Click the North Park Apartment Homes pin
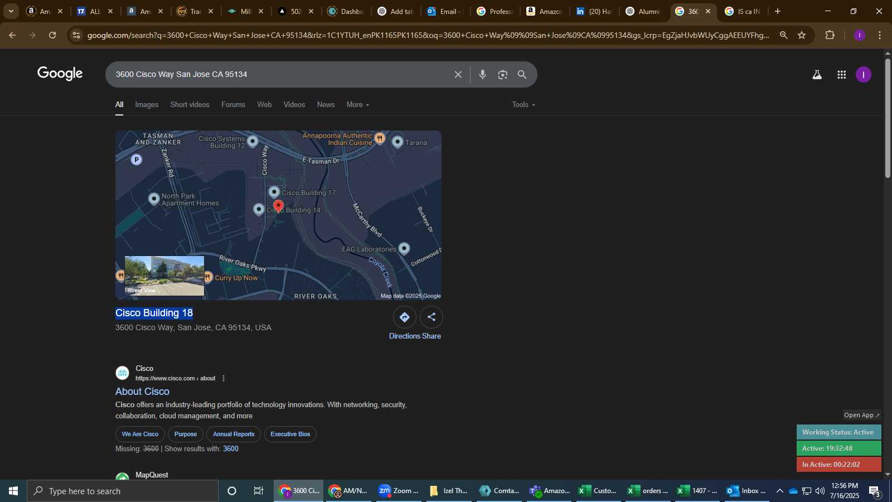The height and width of the screenshot is (502, 892). coord(154,199)
